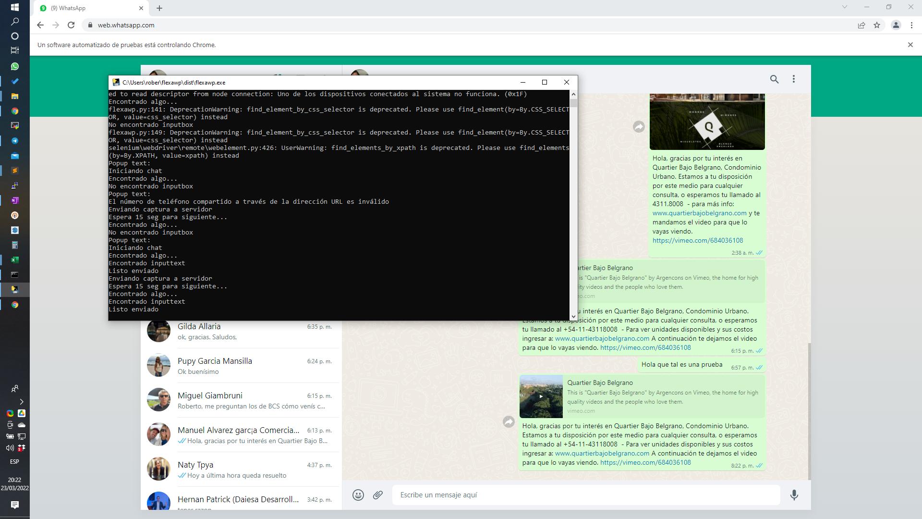Click the forward arrow beside the Quartier image message
This screenshot has height=519, width=922.
tap(639, 127)
